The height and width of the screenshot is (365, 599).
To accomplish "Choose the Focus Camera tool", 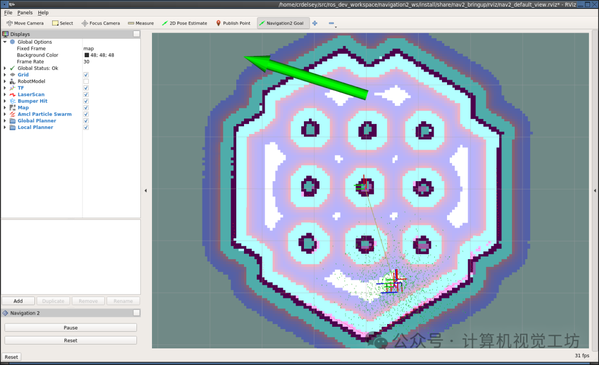I will click(x=101, y=23).
